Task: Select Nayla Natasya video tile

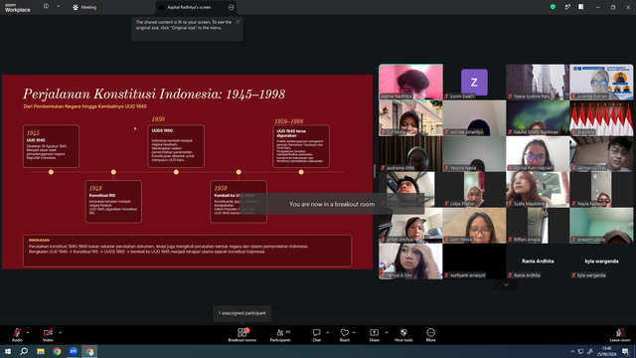Action: (x=601, y=189)
